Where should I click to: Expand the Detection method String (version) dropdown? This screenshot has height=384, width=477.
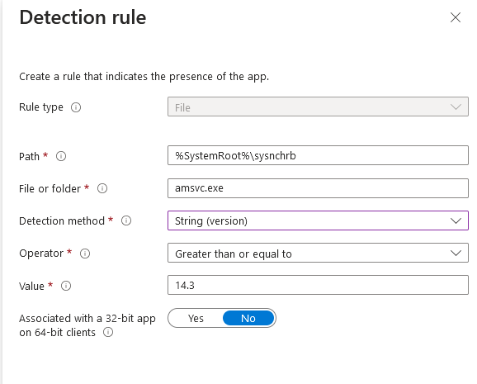click(318, 220)
